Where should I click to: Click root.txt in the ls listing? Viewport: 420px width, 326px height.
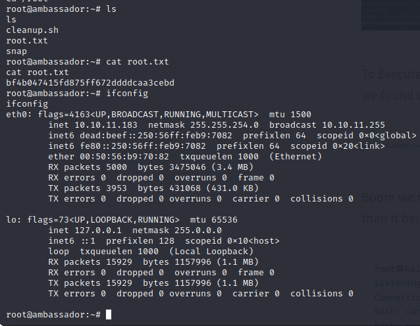click(27, 41)
